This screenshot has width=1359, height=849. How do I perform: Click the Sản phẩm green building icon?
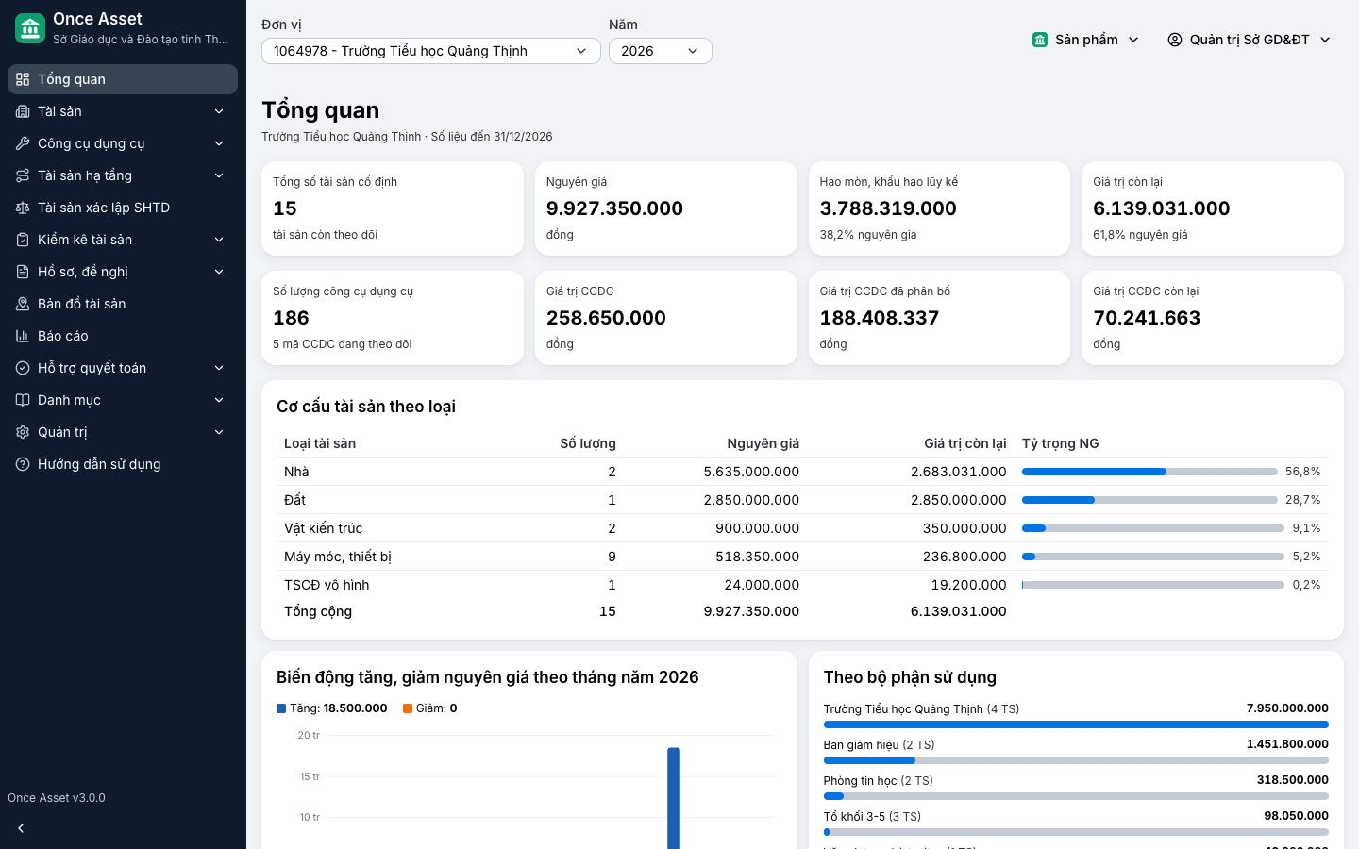[1040, 40]
